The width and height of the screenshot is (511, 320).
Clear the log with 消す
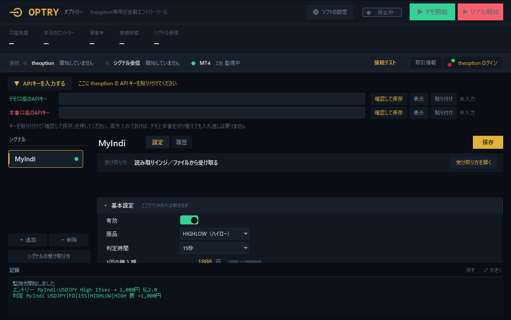[470, 270]
